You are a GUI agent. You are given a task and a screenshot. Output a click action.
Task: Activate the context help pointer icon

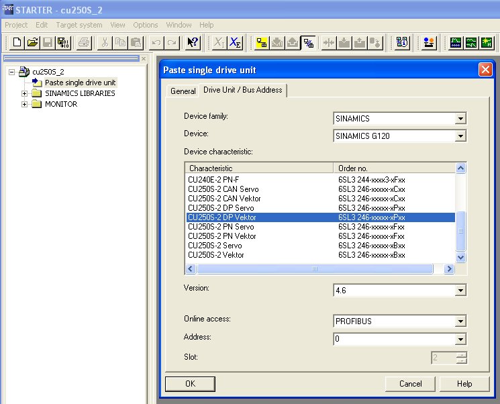(193, 42)
